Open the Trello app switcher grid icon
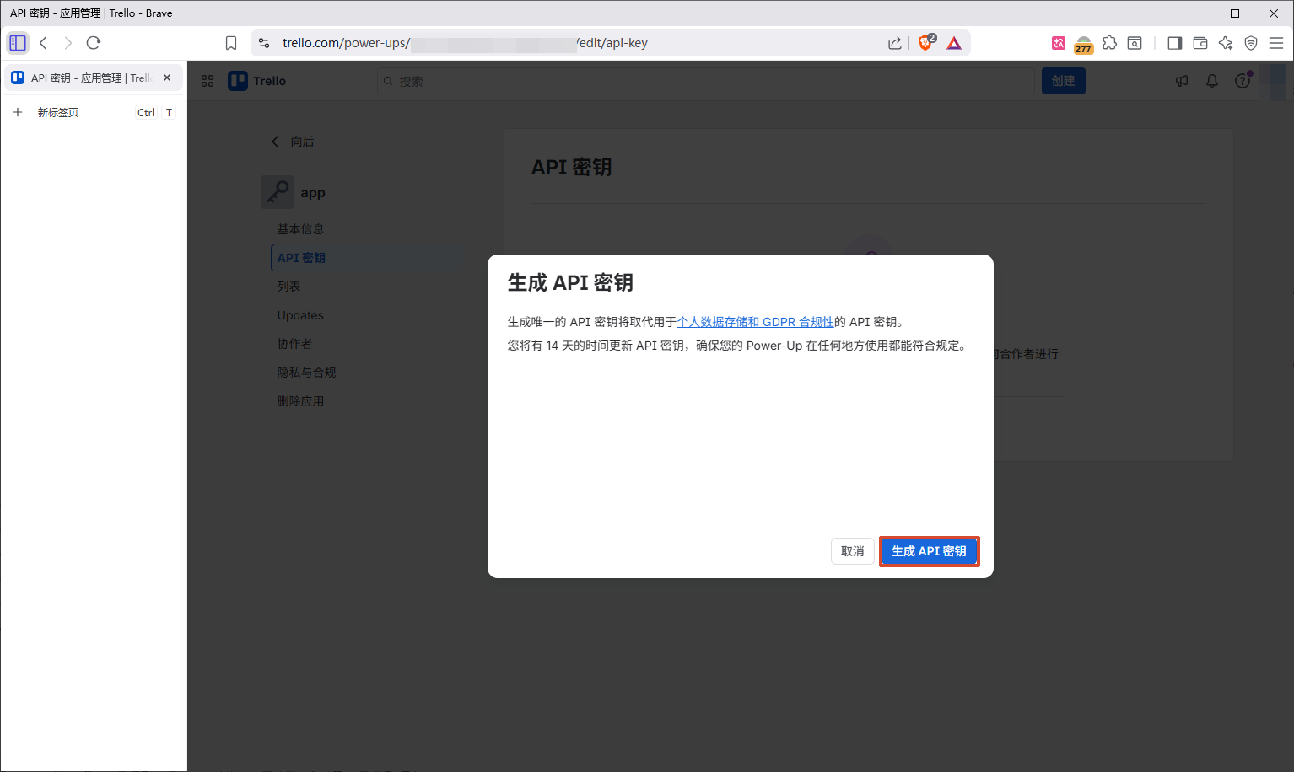Image resolution: width=1294 pixels, height=772 pixels. 208,81
